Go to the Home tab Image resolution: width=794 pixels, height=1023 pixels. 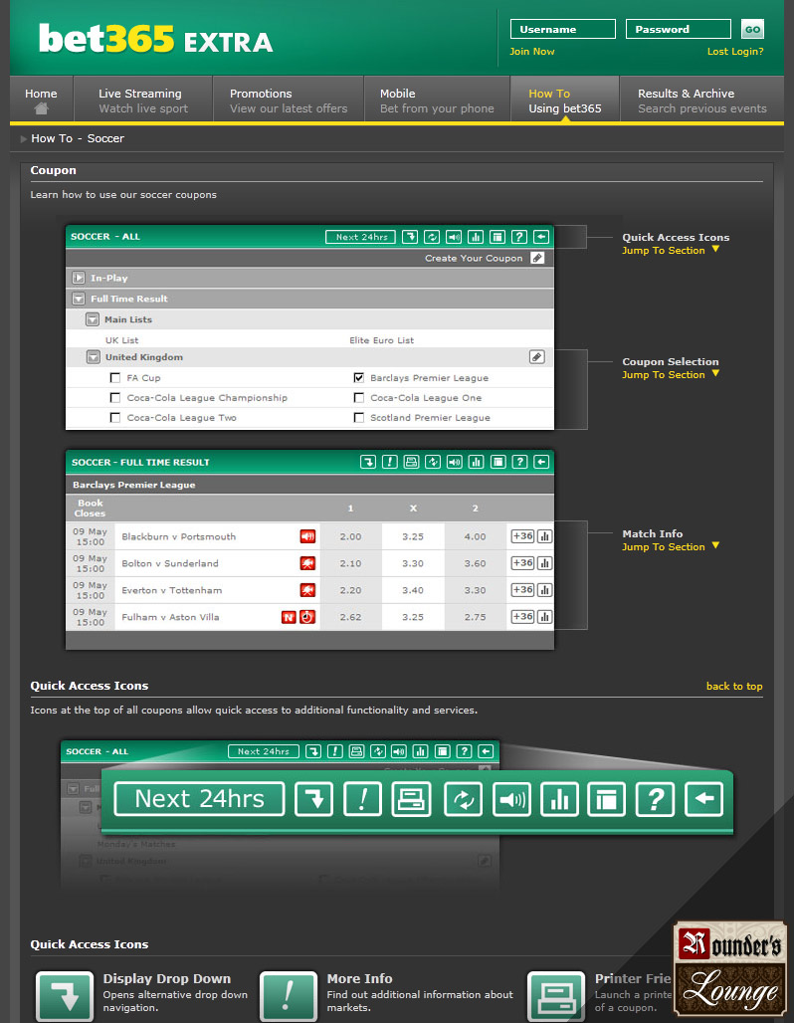coord(41,100)
